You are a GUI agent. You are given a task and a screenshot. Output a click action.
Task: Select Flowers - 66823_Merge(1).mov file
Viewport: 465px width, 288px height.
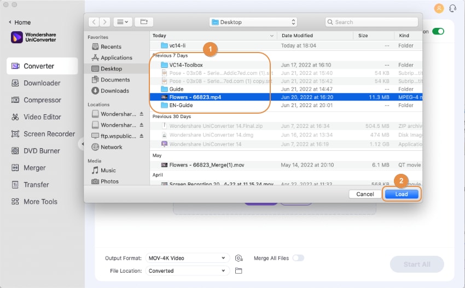coord(286,165)
